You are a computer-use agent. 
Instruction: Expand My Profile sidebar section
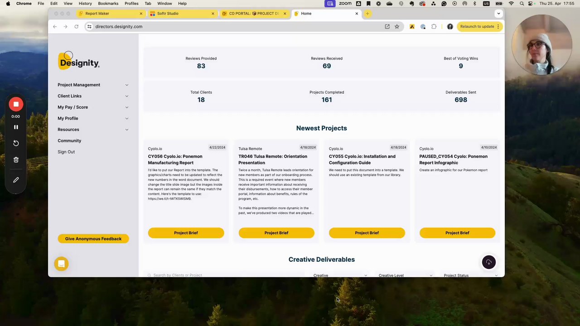pyautogui.click(x=93, y=118)
